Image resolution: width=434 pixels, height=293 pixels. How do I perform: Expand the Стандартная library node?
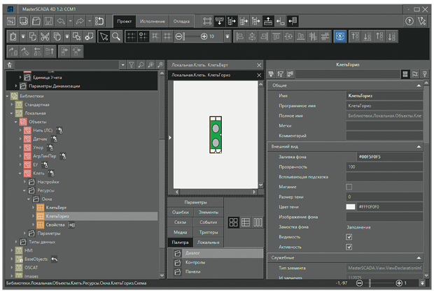point(12,105)
